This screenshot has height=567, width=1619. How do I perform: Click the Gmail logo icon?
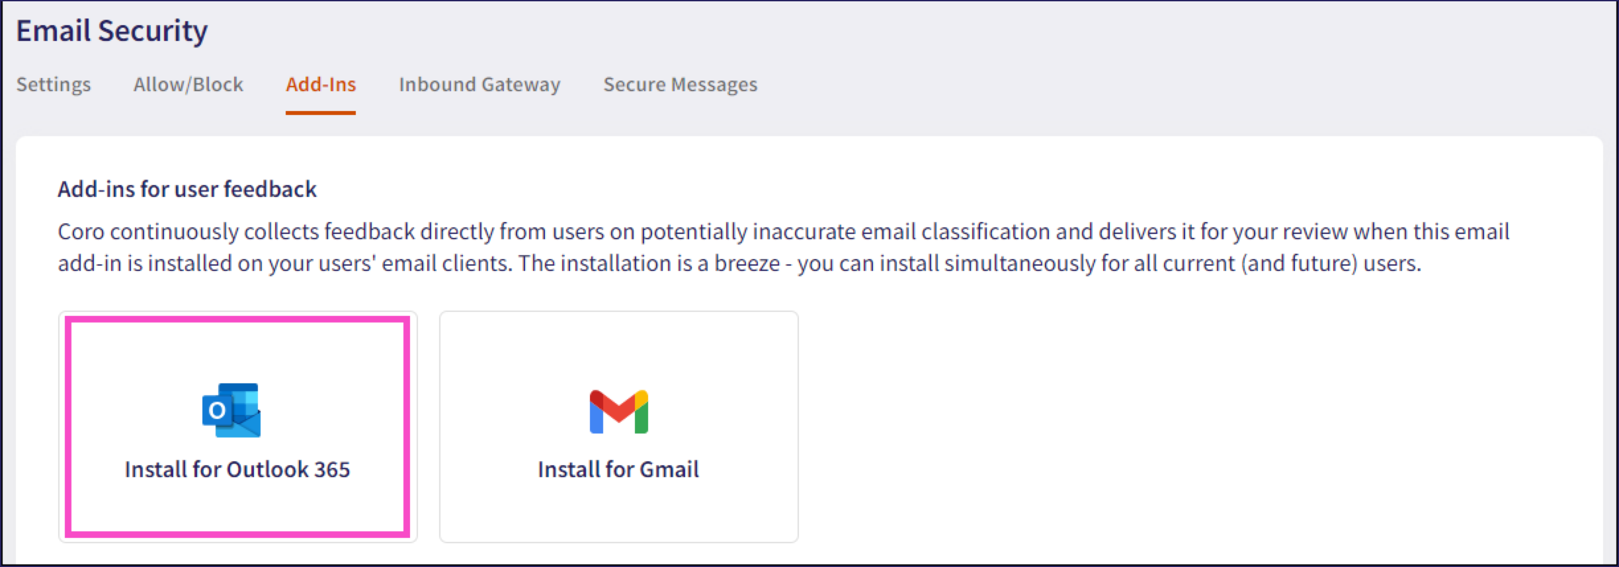click(x=618, y=412)
